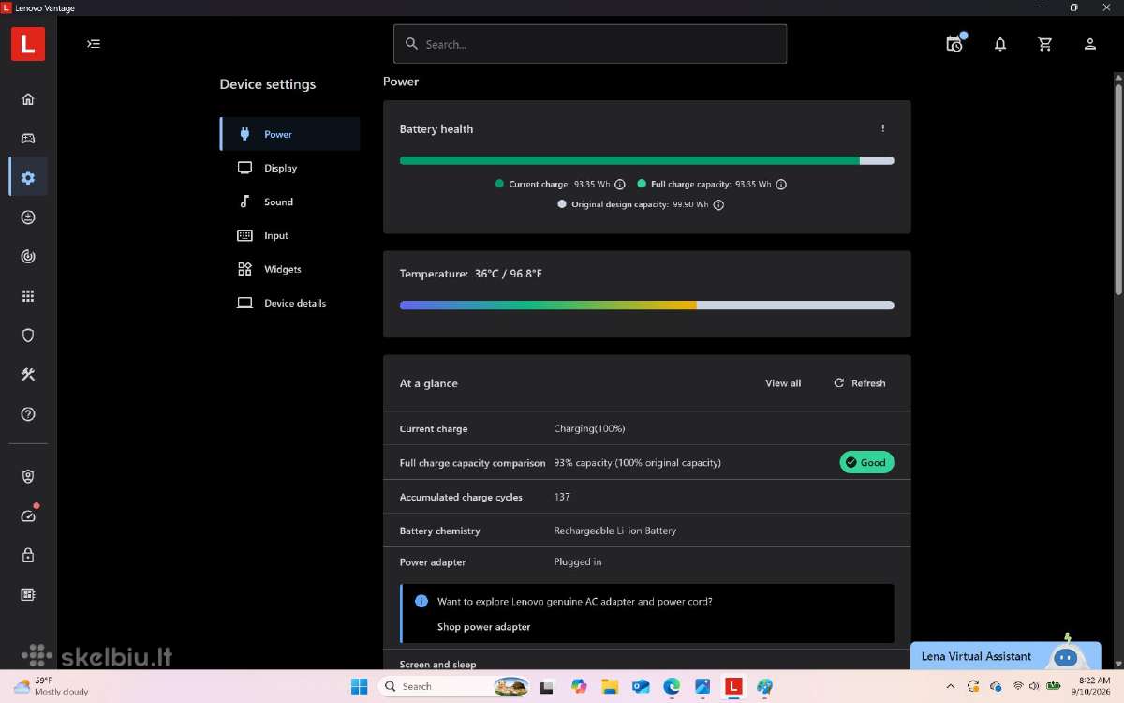The image size is (1124, 703).
Task: Select Input in Device settings
Action: [x=290, y=235]
